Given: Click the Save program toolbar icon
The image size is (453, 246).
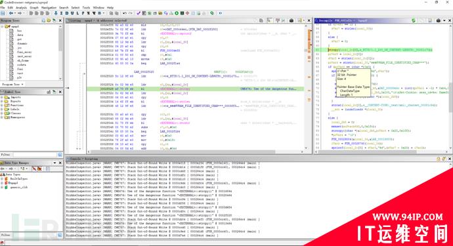Looking at the screenshot, I should (x=3, y=13).
